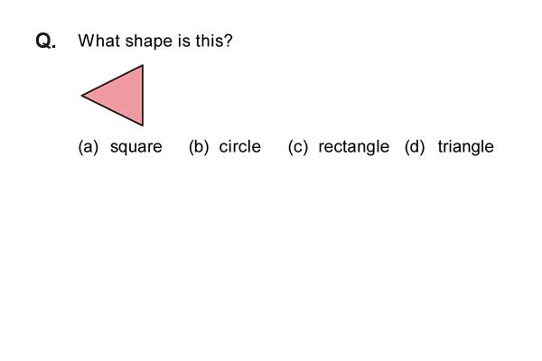The width and height of the screenshot is (542, 361).
Task: Click the left-pointing tip of the triangle
Action: point(82,96)
